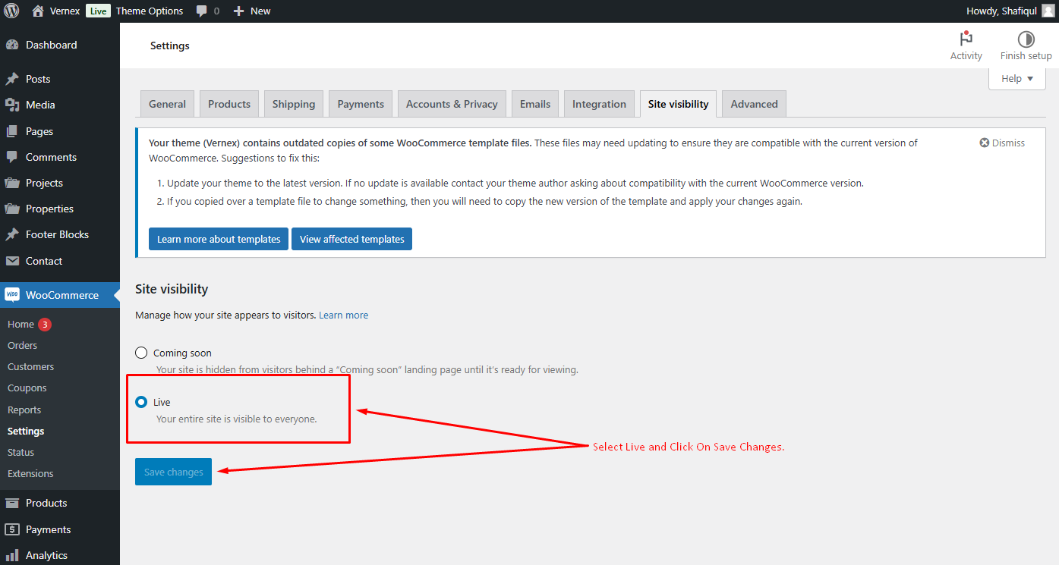Open Theme Options in admin bar
Image resolution: width=1059 pixels, height=565 pixels.
click(150, 11)
